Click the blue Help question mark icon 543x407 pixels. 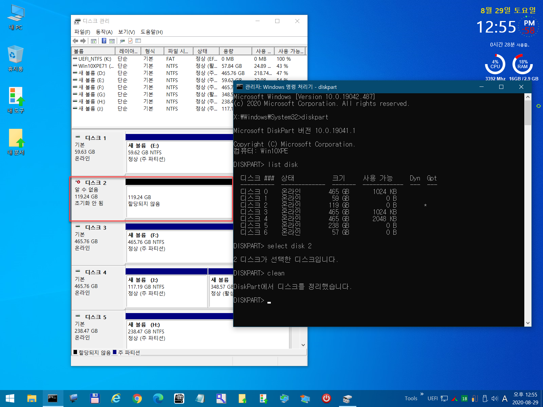(104, 41)
